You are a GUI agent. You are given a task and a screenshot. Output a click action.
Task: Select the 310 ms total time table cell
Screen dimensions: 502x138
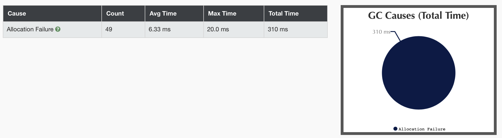click(x=278, y=29)
